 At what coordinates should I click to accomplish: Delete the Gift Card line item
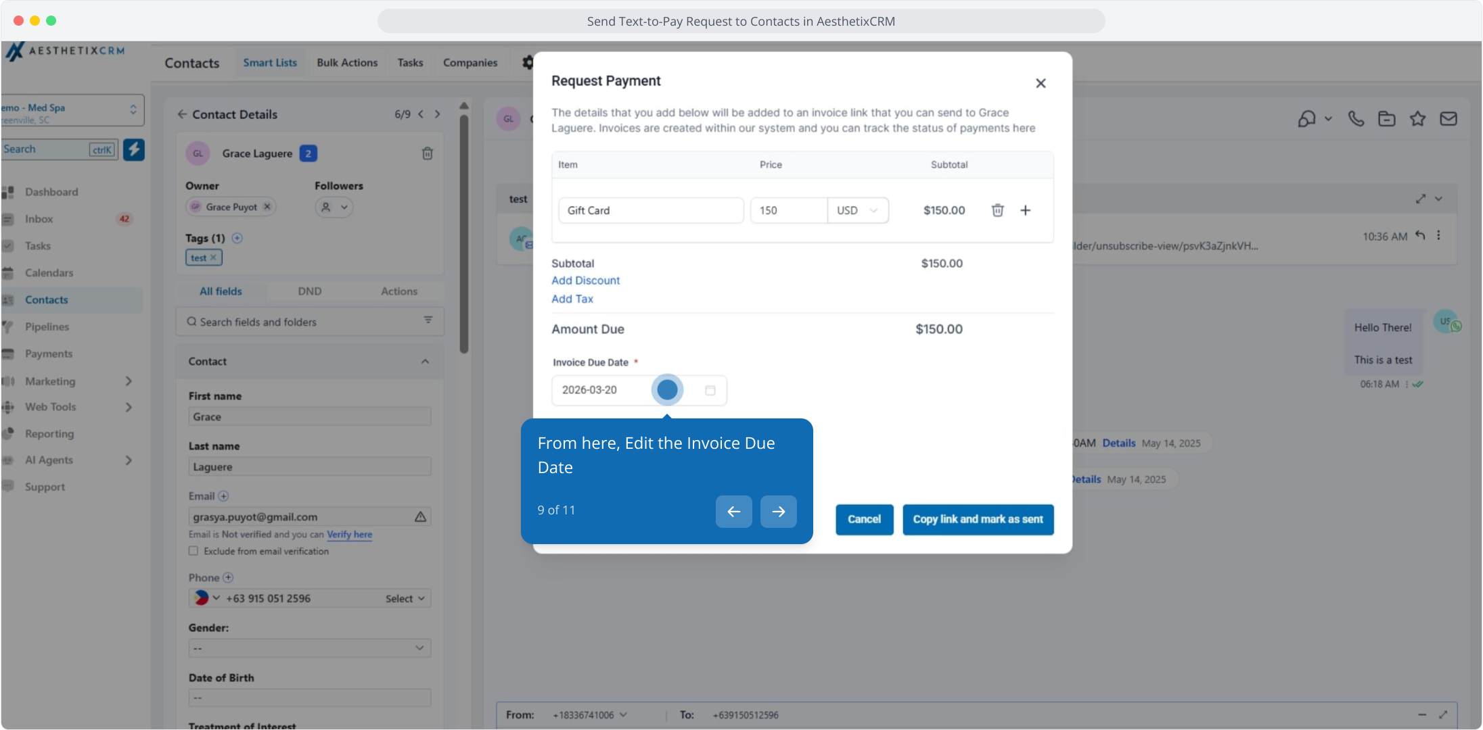(x=997, y=210)
